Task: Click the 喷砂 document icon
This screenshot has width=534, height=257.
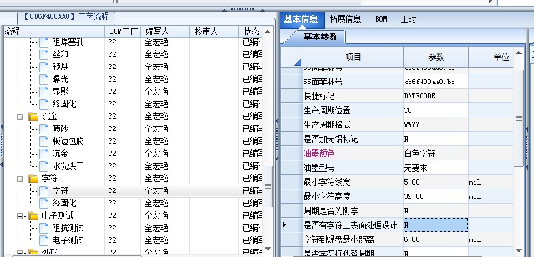Action: point(44,129)
